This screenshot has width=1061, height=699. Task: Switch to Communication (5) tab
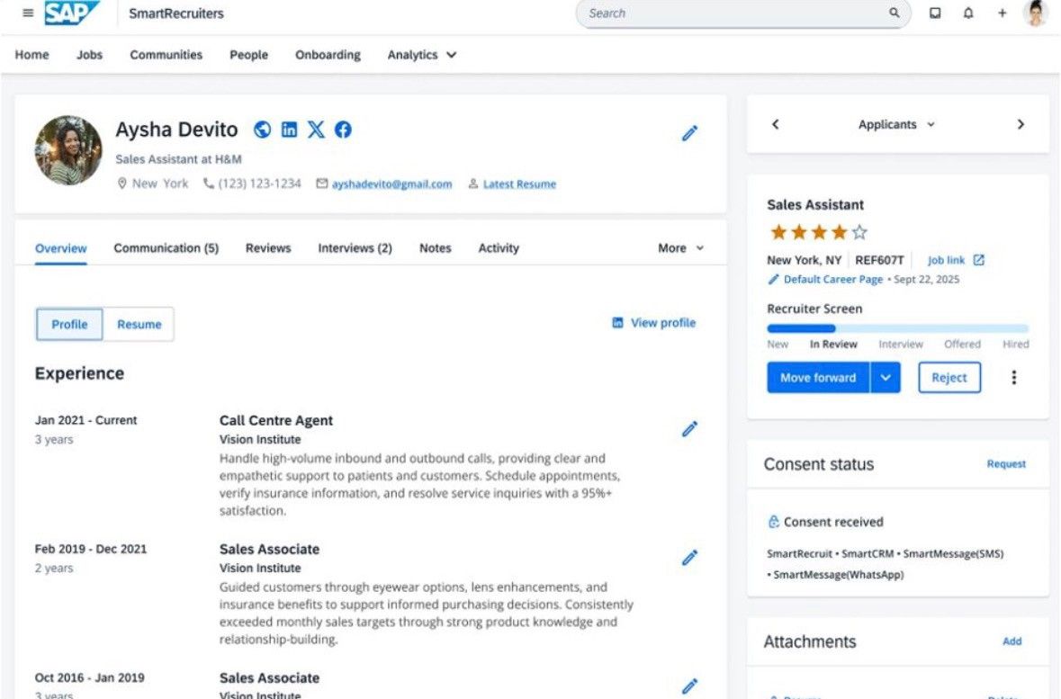[x=166, y=248]
